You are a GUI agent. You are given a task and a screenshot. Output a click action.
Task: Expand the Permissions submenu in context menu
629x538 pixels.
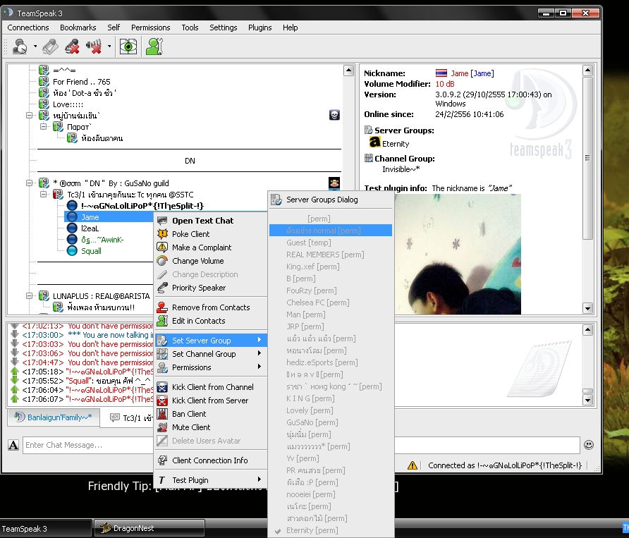click(211, 367)
